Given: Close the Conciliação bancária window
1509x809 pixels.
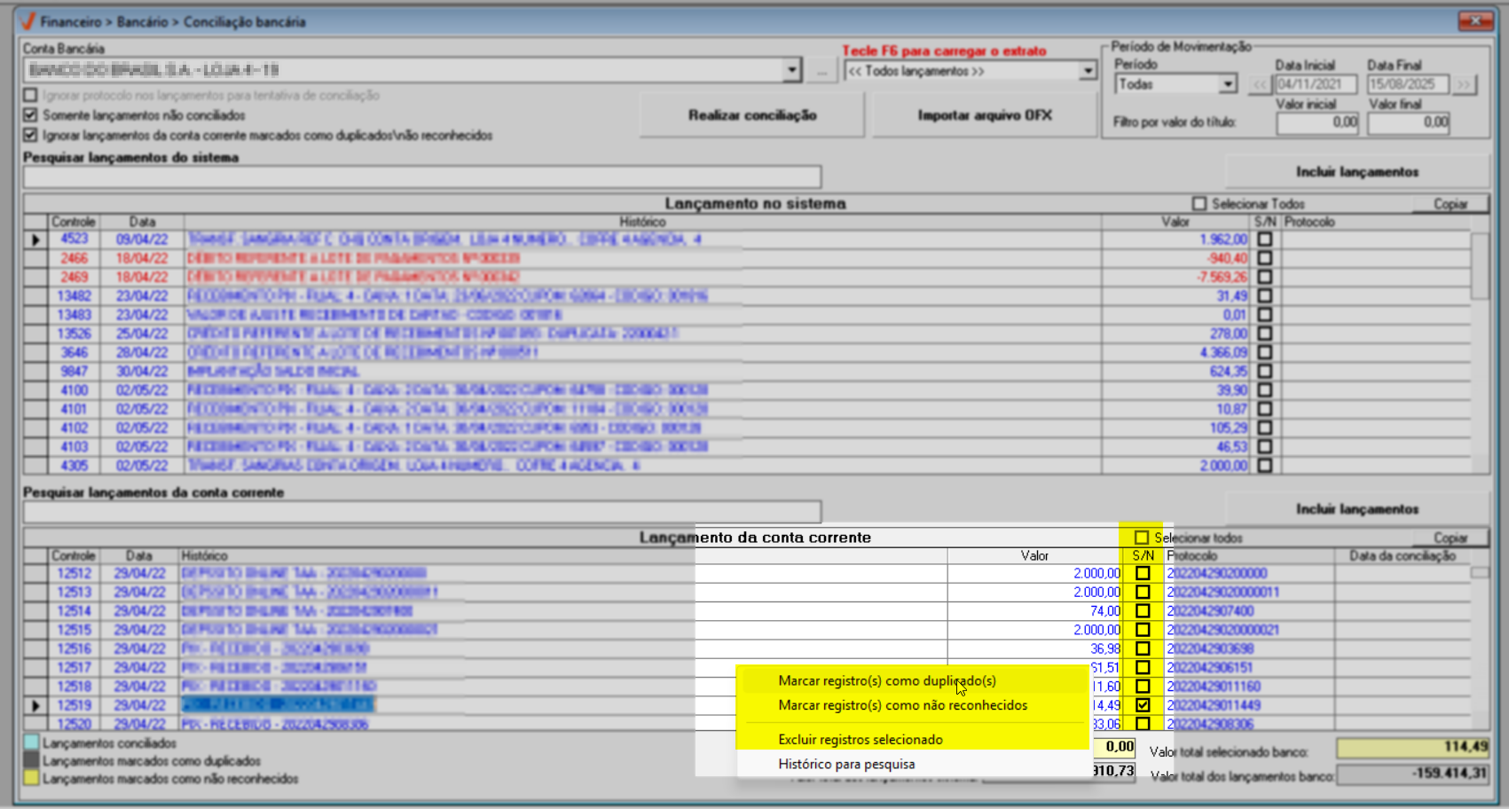Looking at the screenshot, I should click(1475, 20).
